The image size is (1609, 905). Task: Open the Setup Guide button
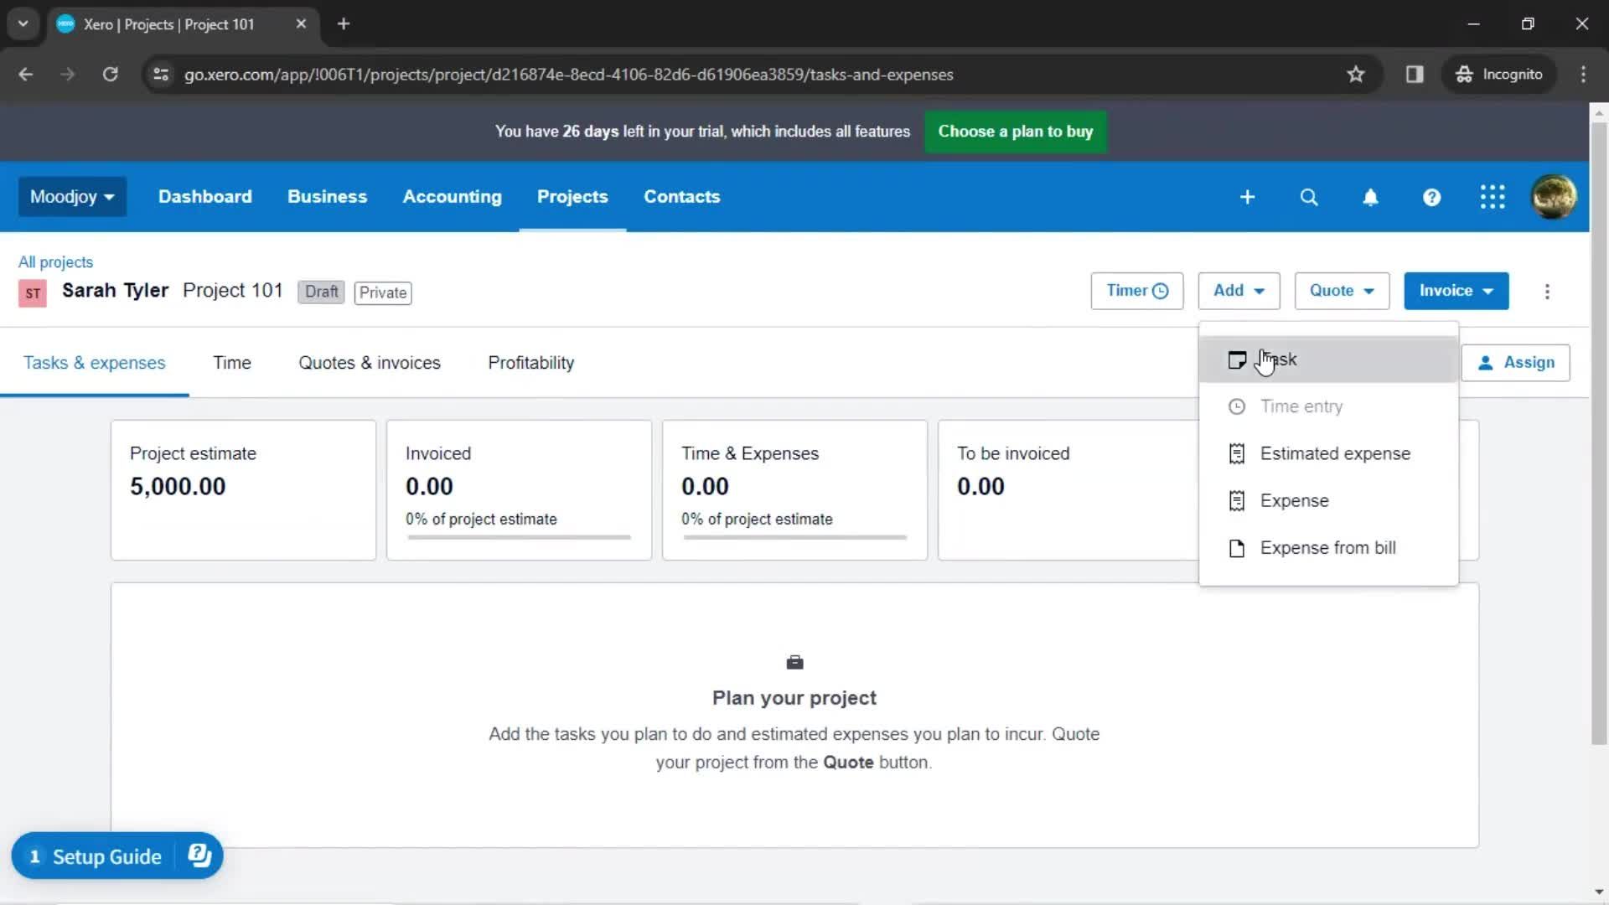pyautogui.click(x=117, y=856)
